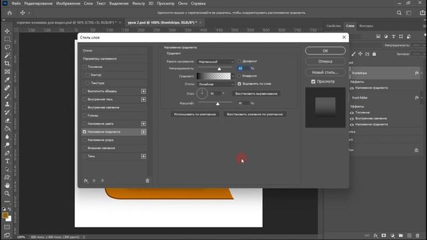Click the dialog's trash icon to delete effect
Viewport: 427px width, 240px height.
tap(147, 181)
